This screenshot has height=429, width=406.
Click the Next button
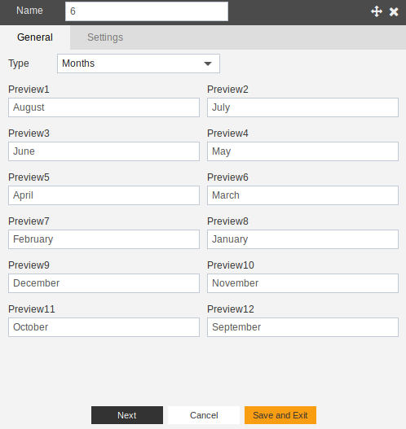point(127,415)
